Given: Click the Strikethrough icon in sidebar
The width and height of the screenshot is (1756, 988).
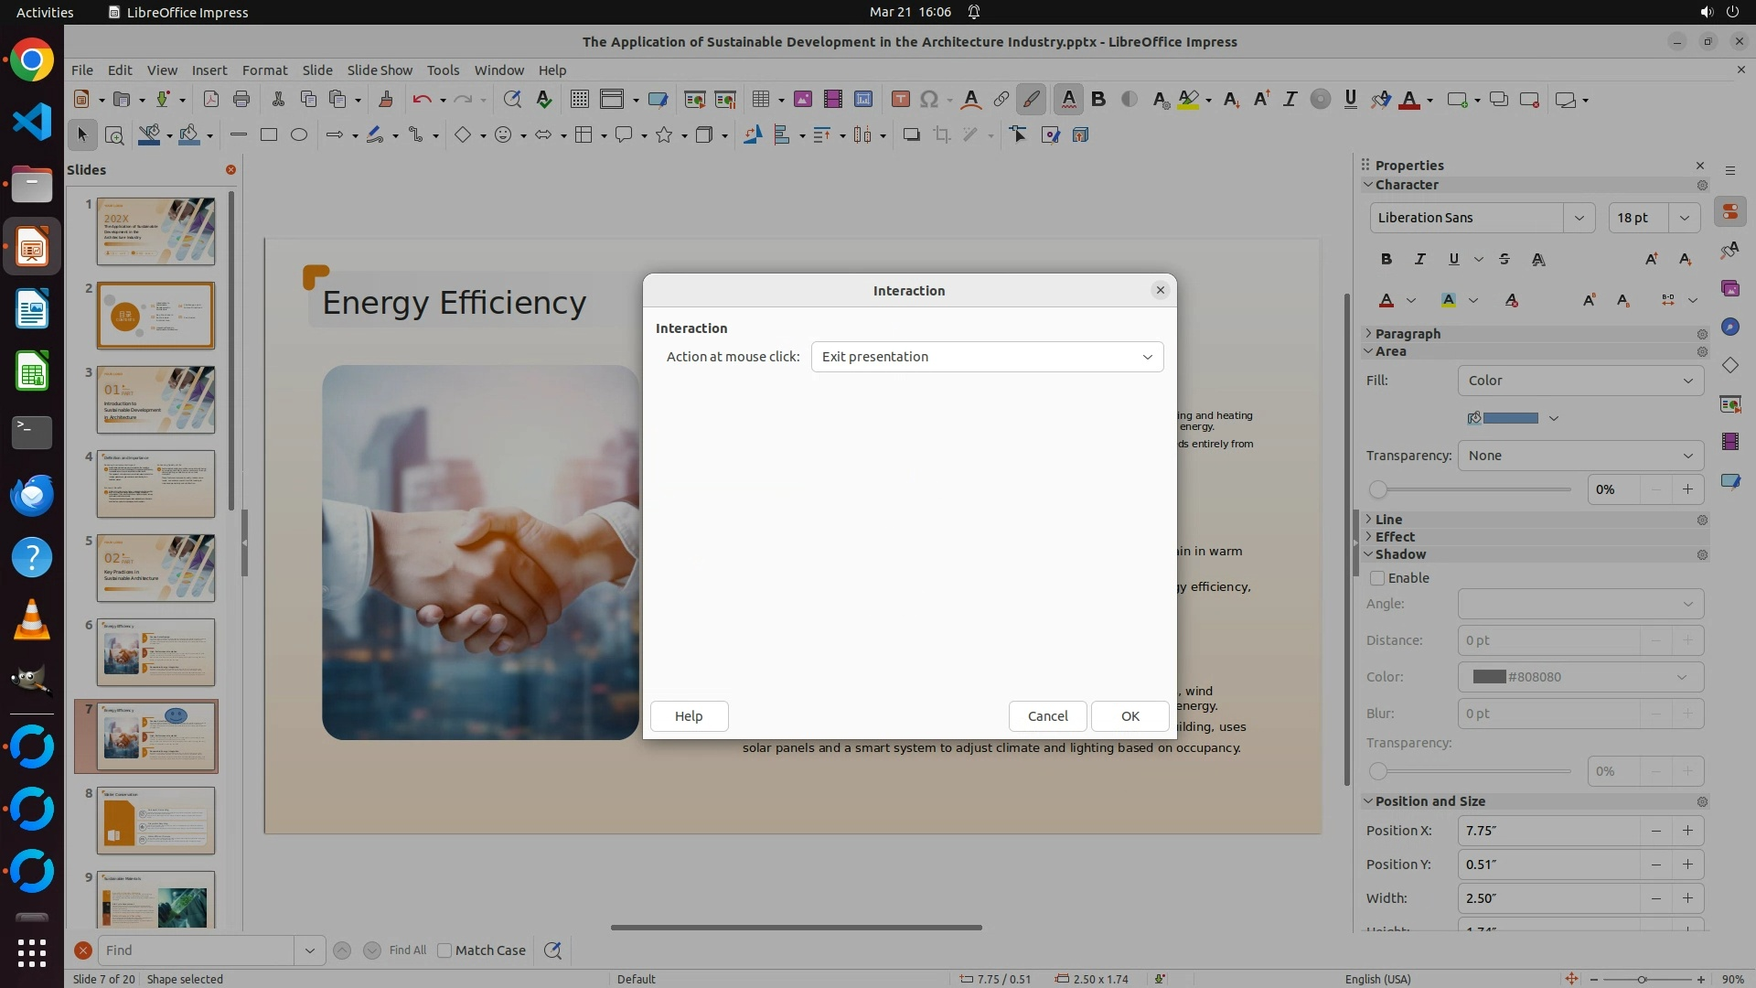Looking at the screenshot, I should (1504, 260).
